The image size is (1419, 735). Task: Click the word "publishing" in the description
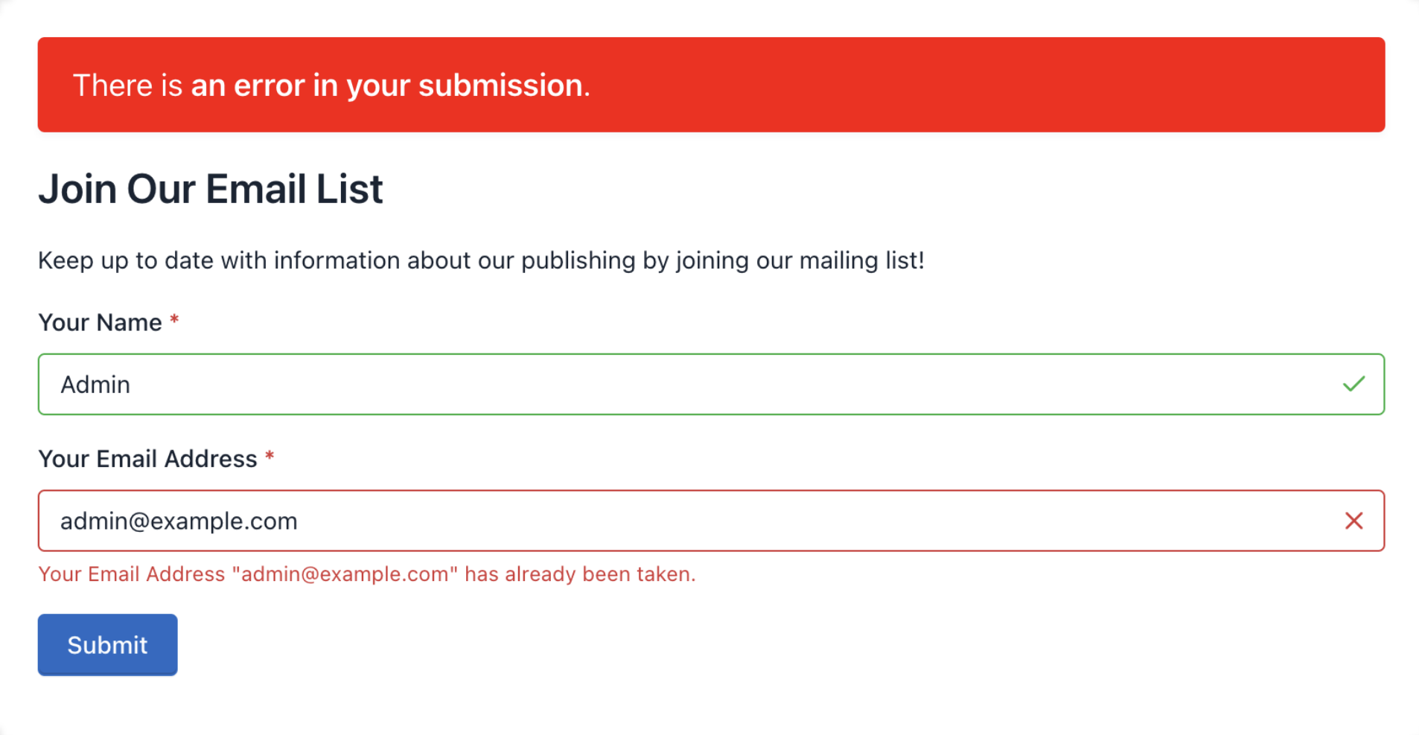pyautogui.click(x=578, y=260)
